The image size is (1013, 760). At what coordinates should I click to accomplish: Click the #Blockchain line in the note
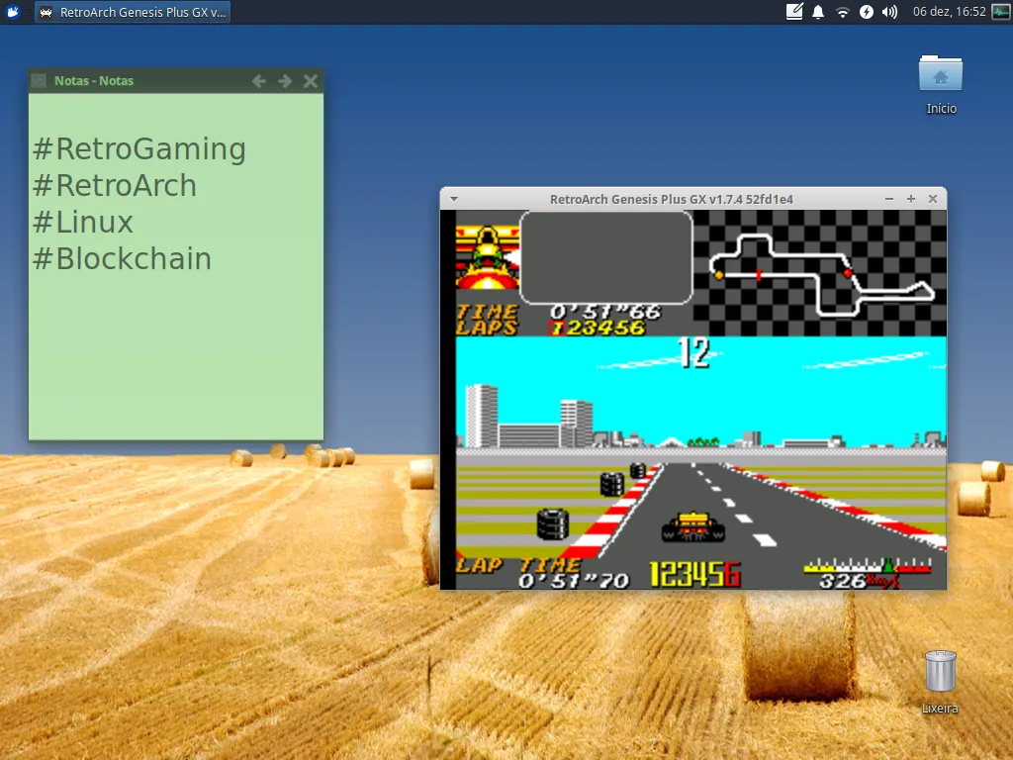[x=122, y=258]
